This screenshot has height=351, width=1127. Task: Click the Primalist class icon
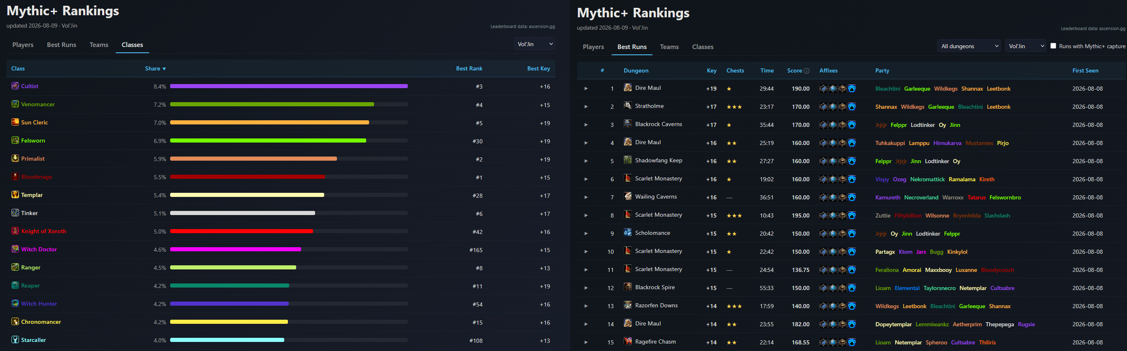pos(15,159)
